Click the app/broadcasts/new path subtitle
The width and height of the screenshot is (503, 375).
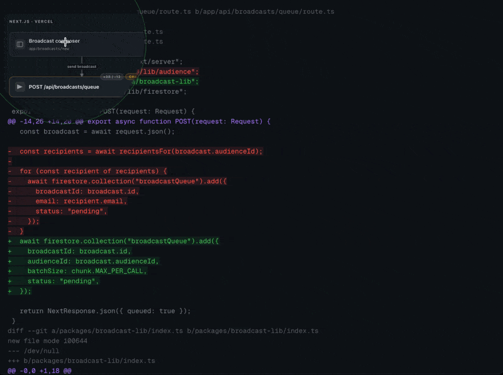point(49,49)
